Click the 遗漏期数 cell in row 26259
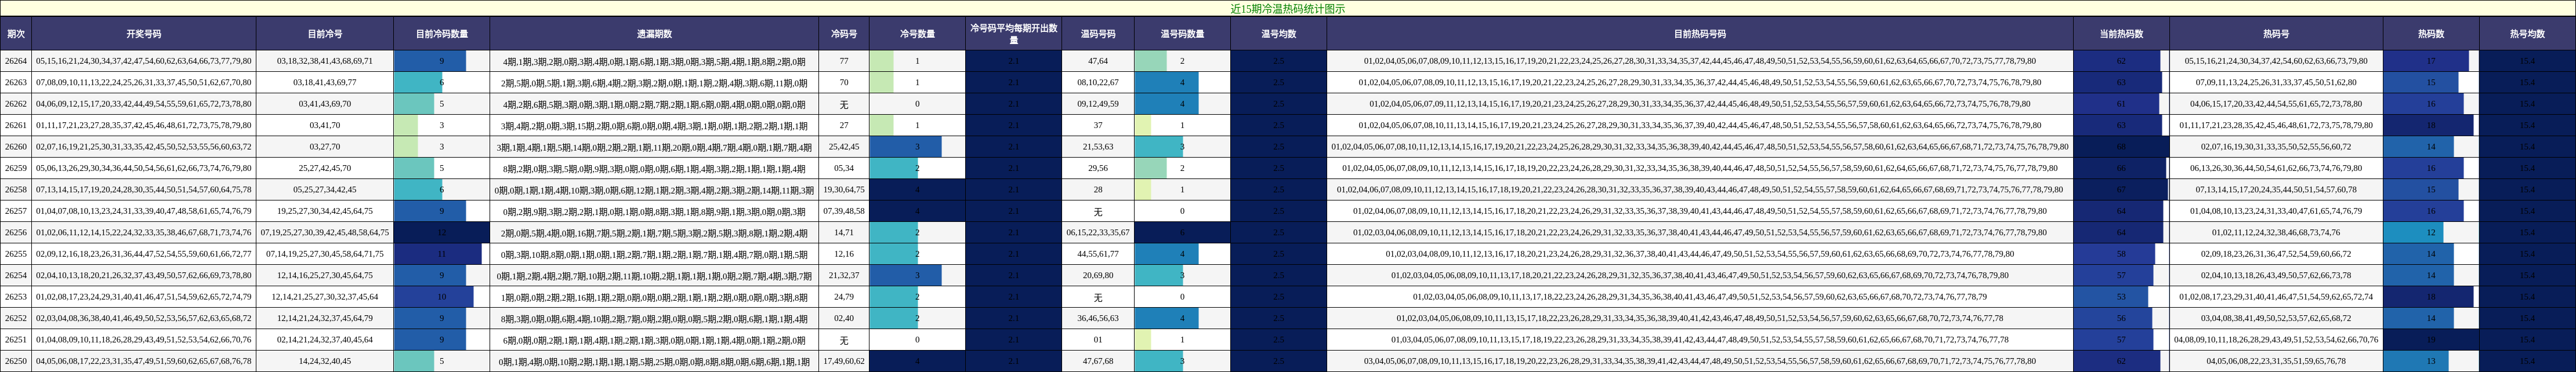The width and height of the screenshot is (2576, 372). 654,168
